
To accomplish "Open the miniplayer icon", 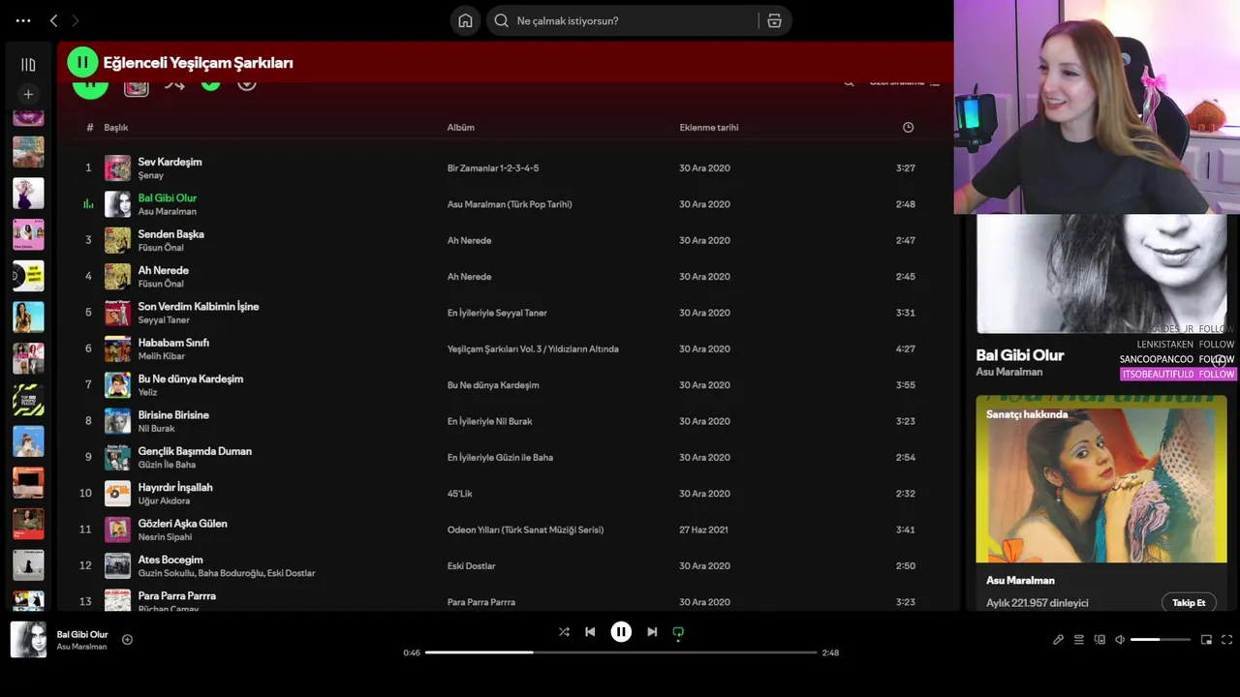I will click(x=1206, y=640).
